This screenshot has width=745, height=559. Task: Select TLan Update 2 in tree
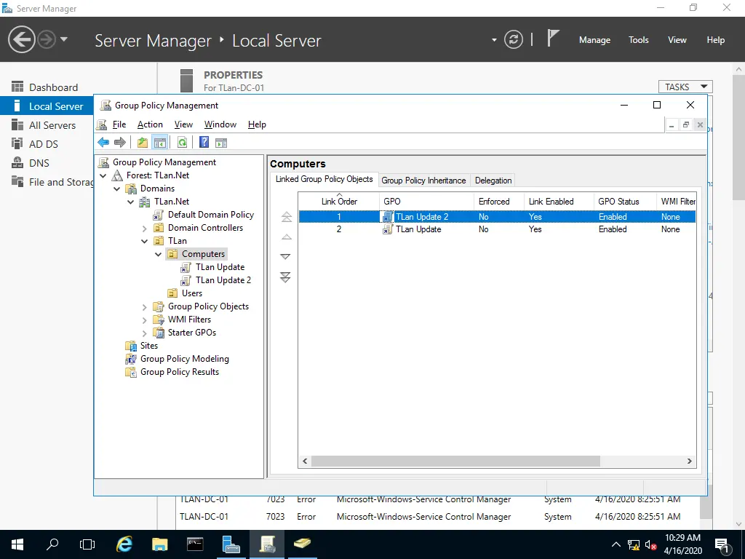pyautogui.click(x=223, y=280)
